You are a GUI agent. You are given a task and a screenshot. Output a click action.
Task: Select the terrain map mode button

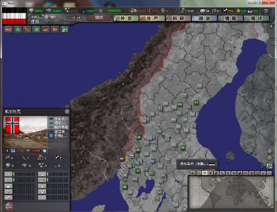tap(193, 173)
